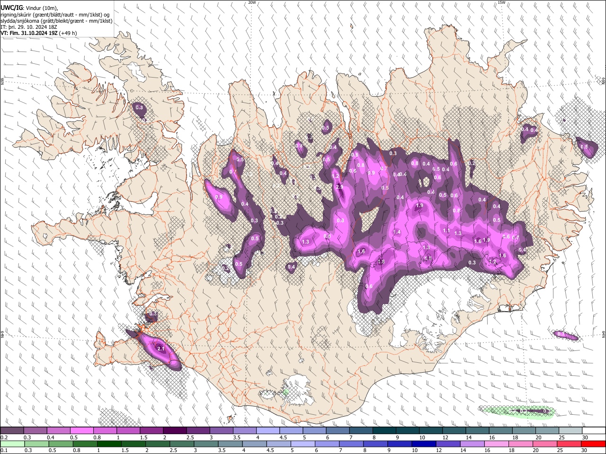Click the darkest green legend swatch at 1

[x=109, y=444]
